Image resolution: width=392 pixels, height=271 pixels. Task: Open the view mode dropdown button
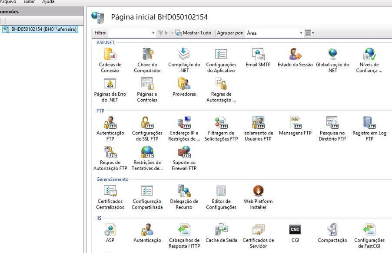click(x=309, y=33)
